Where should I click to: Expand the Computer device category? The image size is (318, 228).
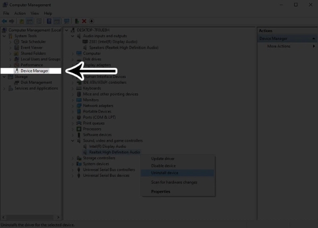(x=73, y=54)
